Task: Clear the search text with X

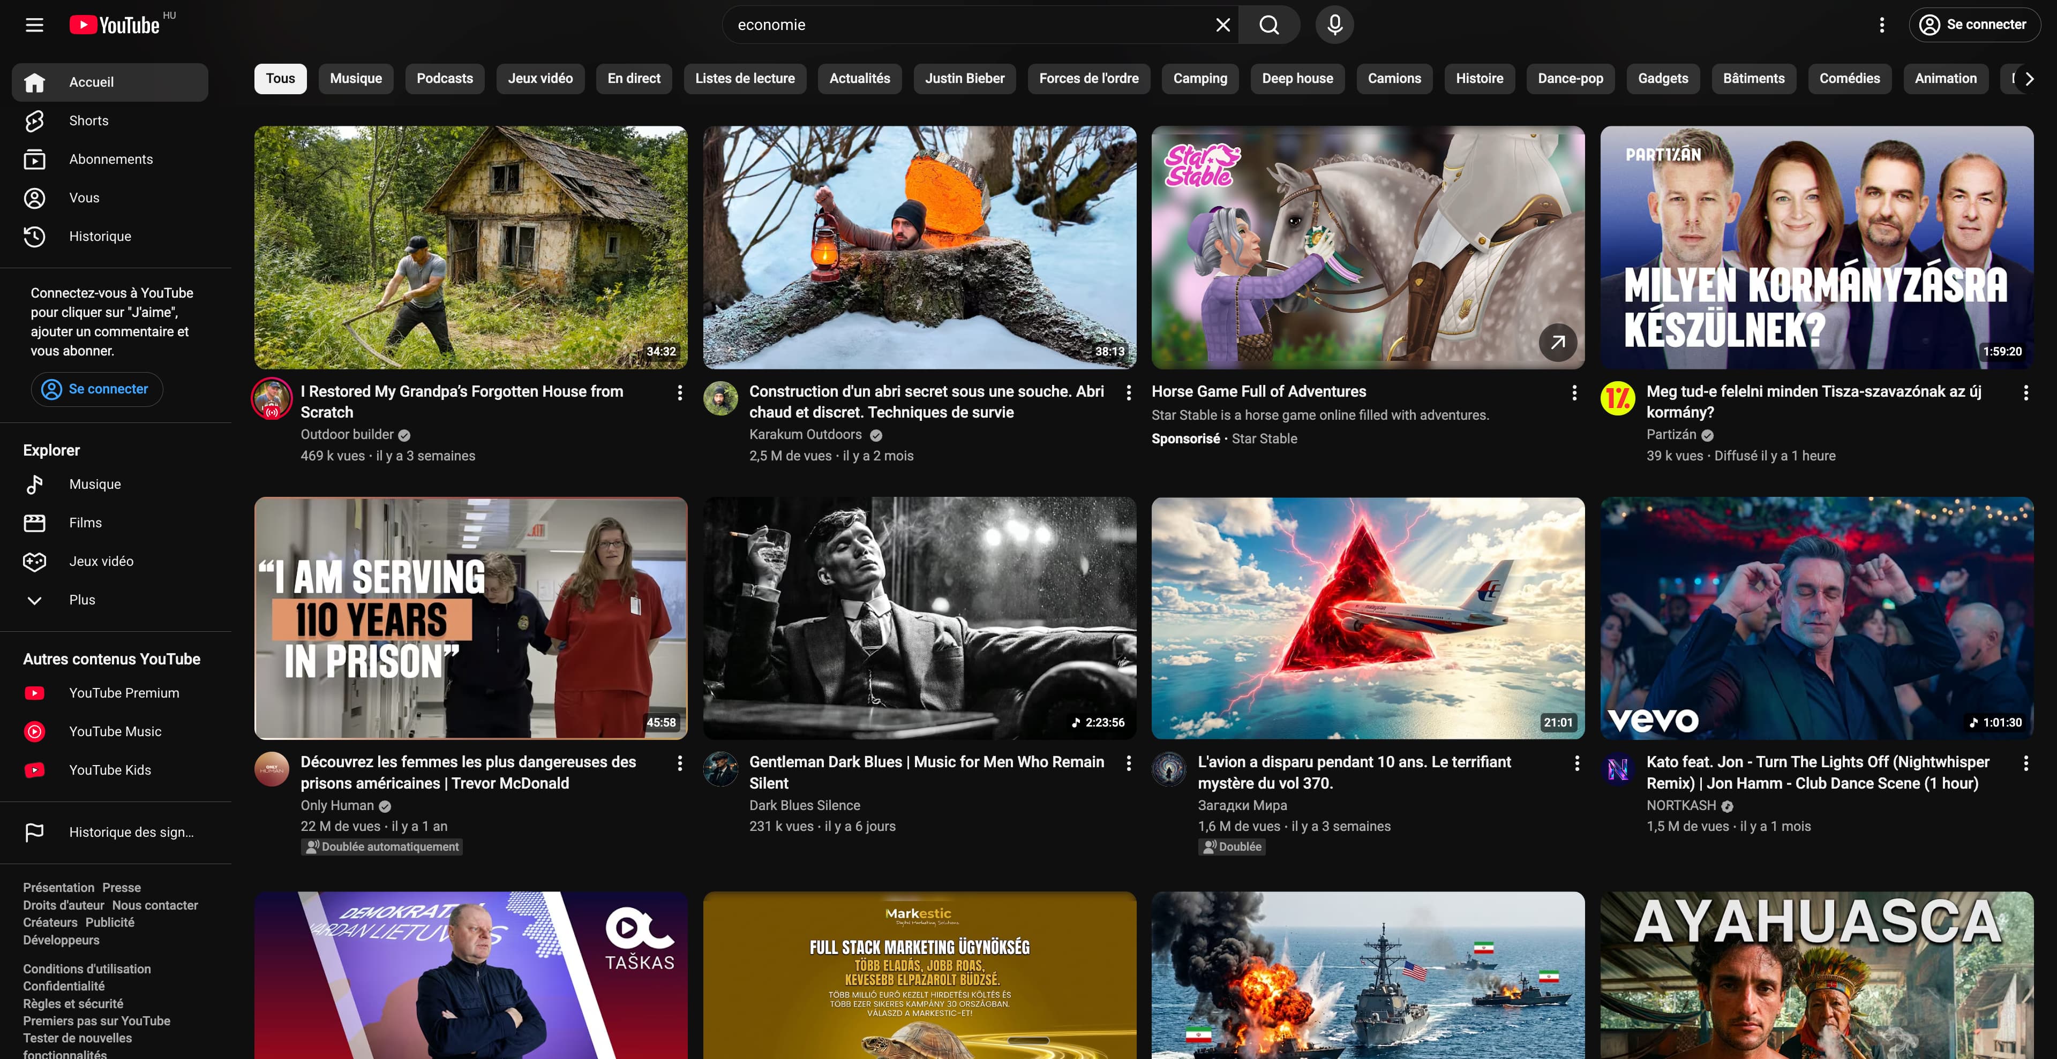Action: click(1222, 25)
